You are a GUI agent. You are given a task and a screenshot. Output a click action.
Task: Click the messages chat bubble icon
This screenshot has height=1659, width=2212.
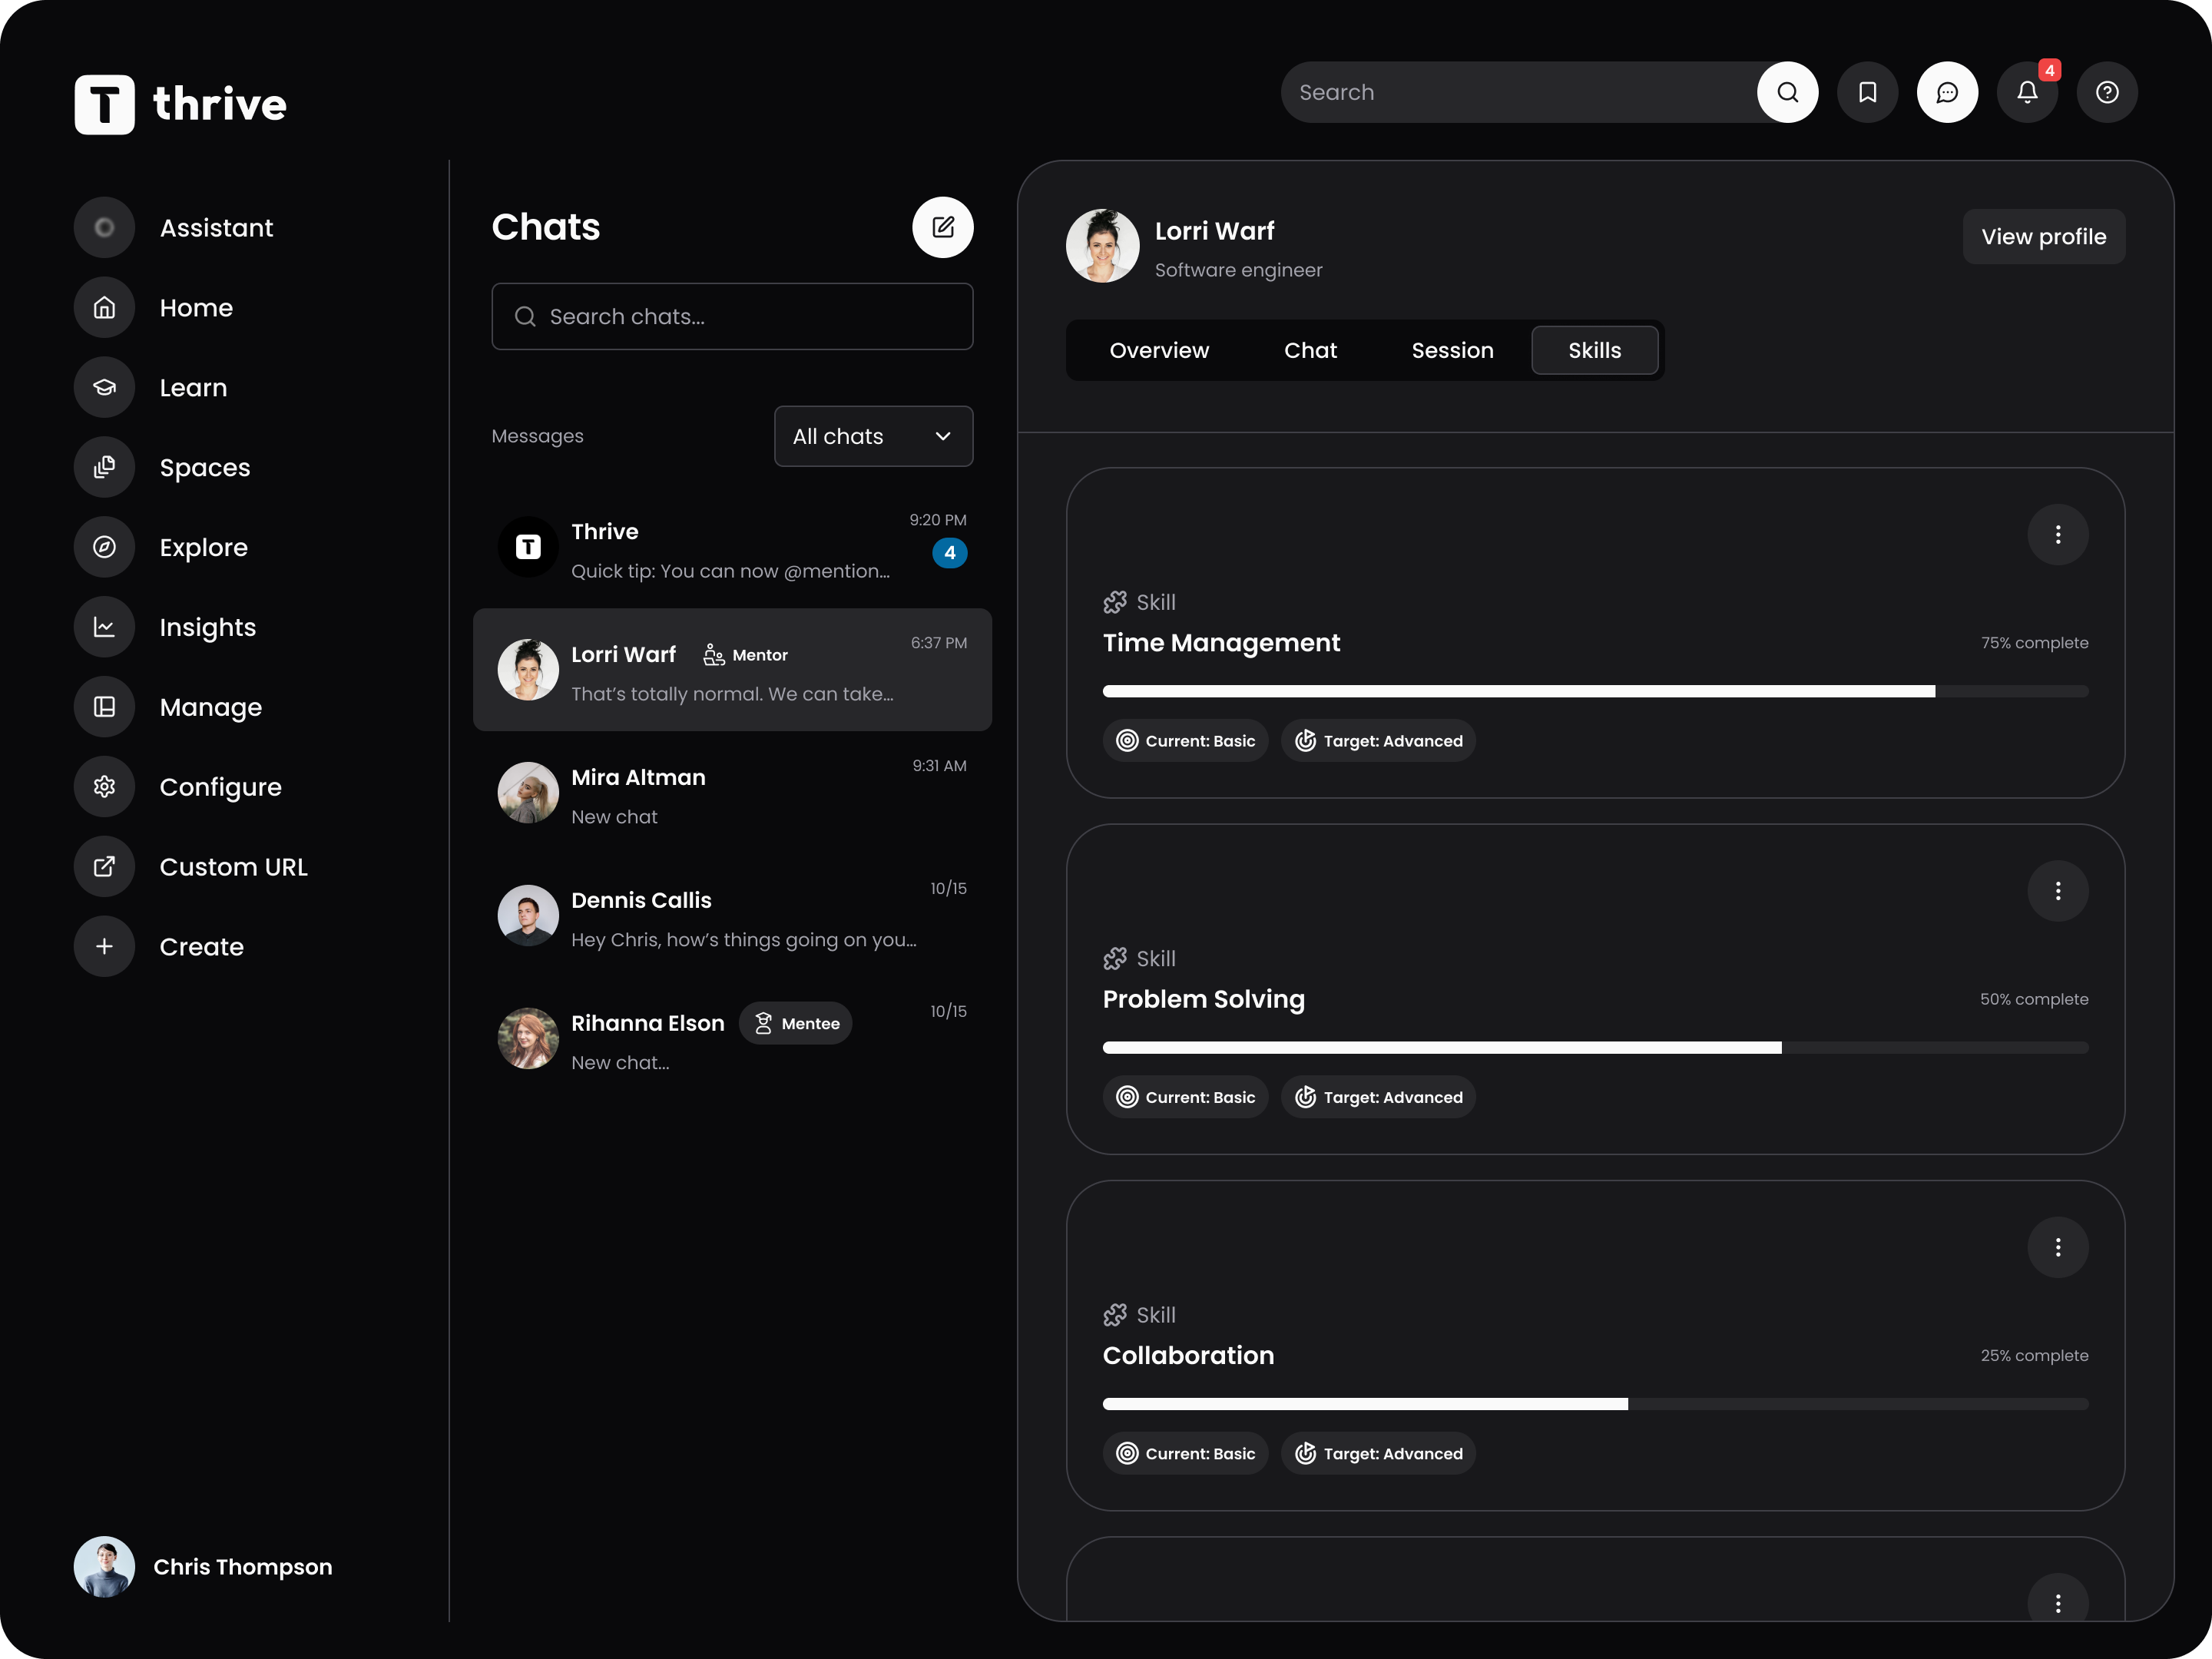[1947, 92]
